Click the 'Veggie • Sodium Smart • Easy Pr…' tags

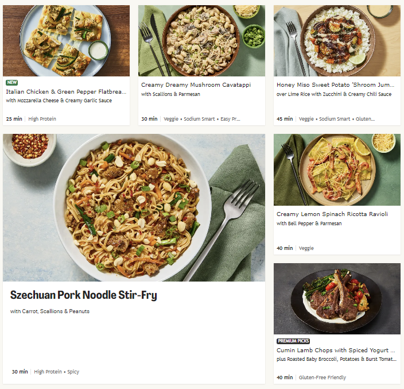(x=202, y=119)
